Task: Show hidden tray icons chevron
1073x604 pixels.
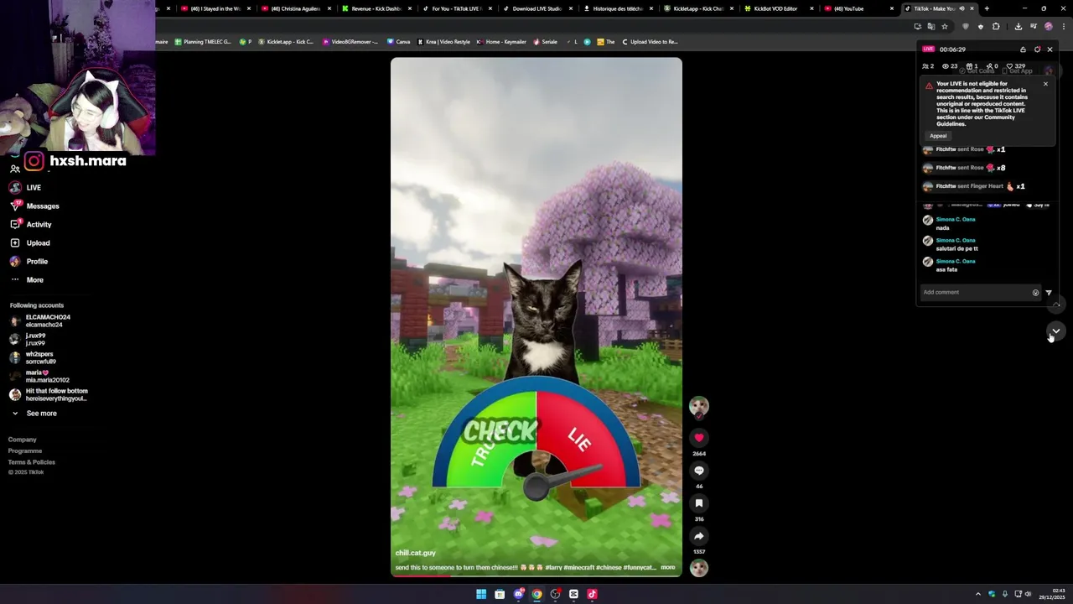Action: click(977, 594)
